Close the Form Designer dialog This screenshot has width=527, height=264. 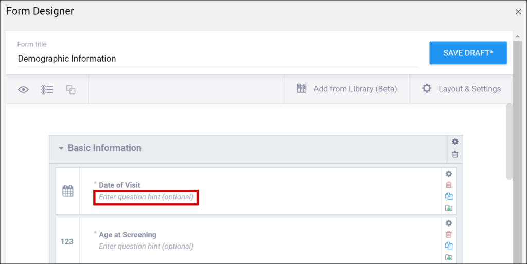[x=518, y=12]
